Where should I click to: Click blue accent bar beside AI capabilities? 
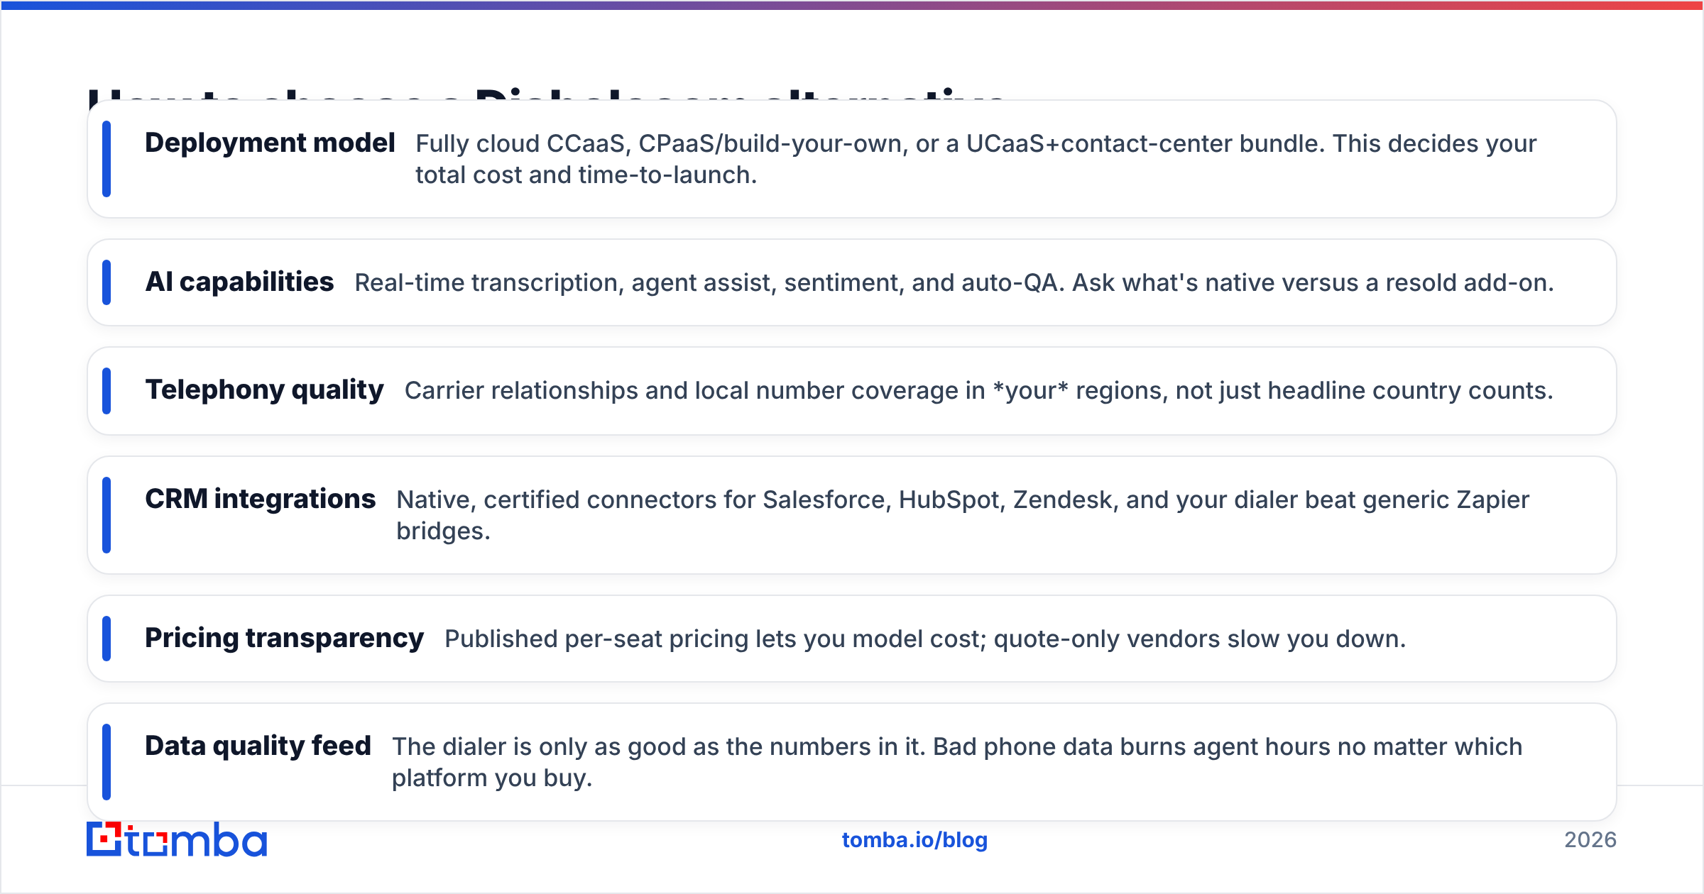106,282
